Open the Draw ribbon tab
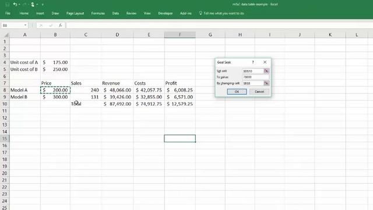 point(55,13)
